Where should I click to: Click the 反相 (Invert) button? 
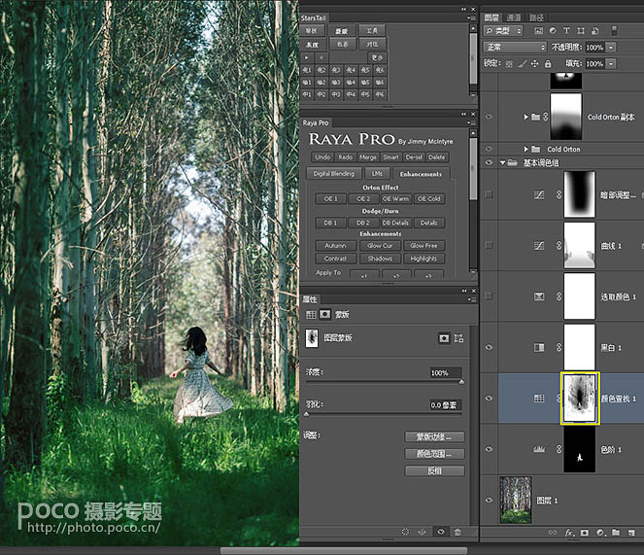[434, 471]
